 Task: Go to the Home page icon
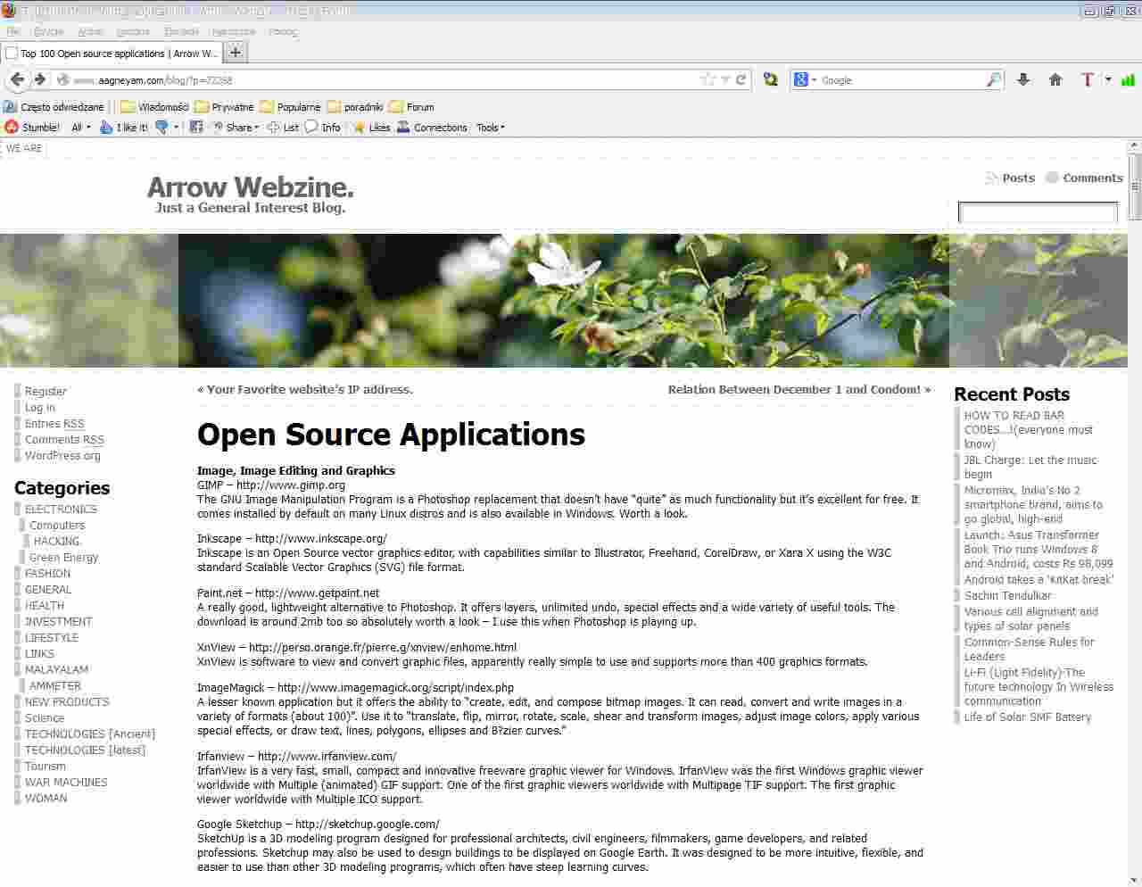pos(1055,79)
